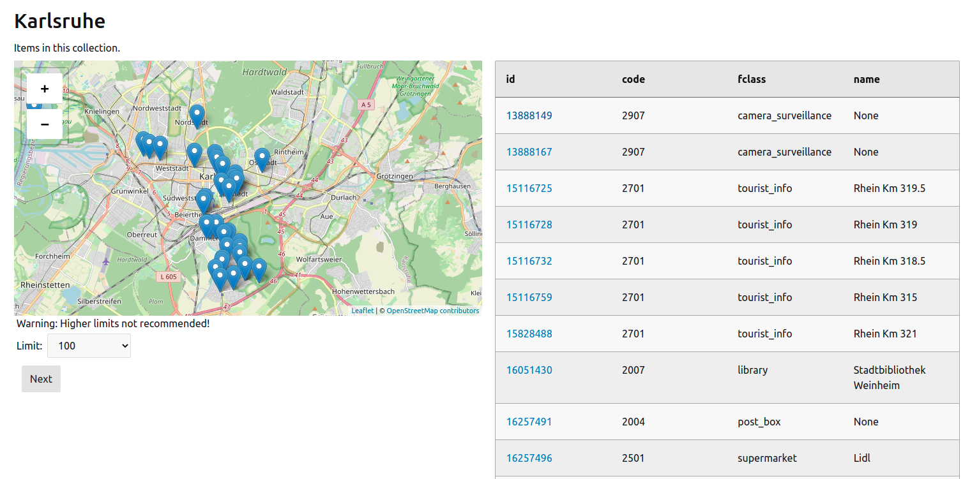Open tourist info item 15116725
963x479 pixels.
point(529,188)
